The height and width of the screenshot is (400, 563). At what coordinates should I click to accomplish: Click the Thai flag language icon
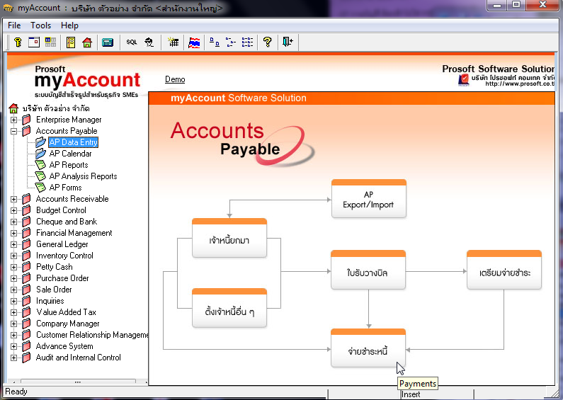point(194,42)
